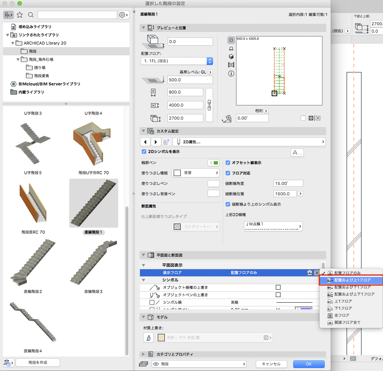This screenshot has height=371, width=383.
Task: Expand the カテゴリとプロパティ section
Action: [x=143, y=354]
